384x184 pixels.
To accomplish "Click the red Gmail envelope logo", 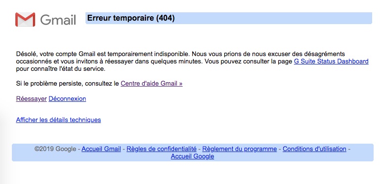I will [25, 20].
